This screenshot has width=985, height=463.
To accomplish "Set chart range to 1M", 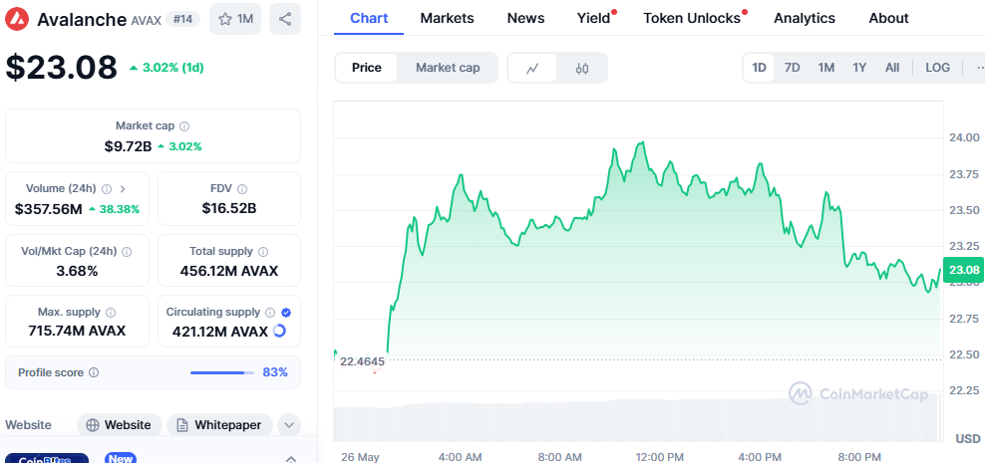I will (826, 68).
